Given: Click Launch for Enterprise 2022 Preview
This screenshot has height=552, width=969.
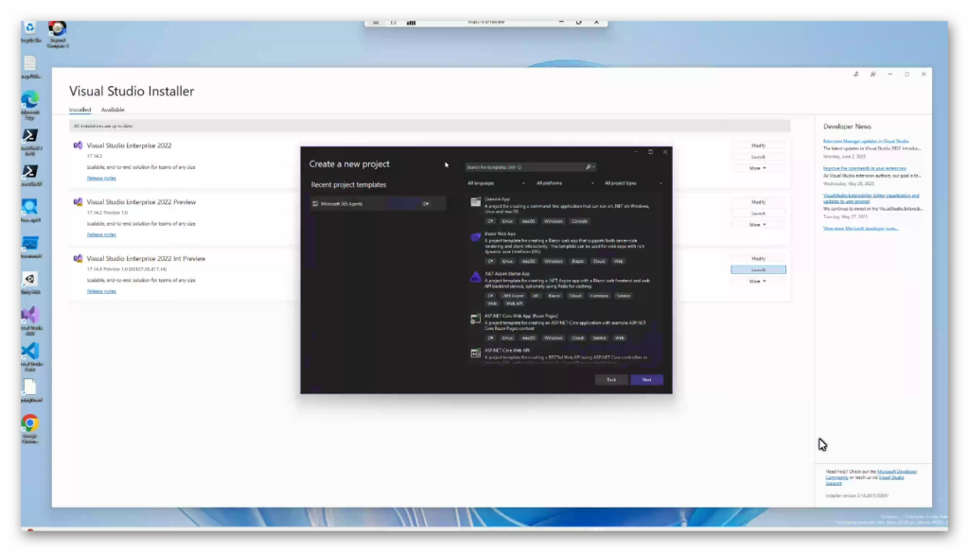Looking at the screenshot, I should 758,214.
